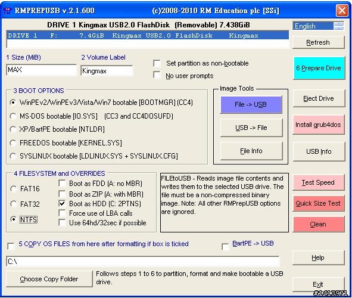This screenshot has width=352, height=298.
Task: Enable the BartPE -> USB checkbox
Action: (225, 247)
